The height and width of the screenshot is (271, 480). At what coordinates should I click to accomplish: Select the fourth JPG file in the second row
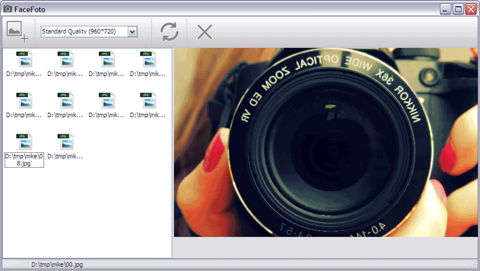[x=148, y=105]
